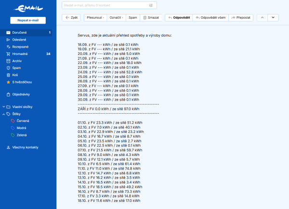Screen dimensions: 289x209
Task: Click the Spam shield icon
Action: (8, 68)
